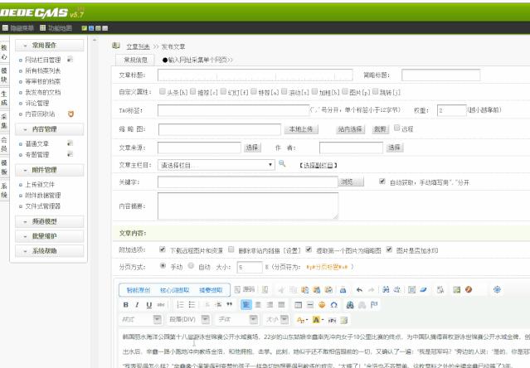Open the 文章列表 breadcrumb link

(138, 46)
